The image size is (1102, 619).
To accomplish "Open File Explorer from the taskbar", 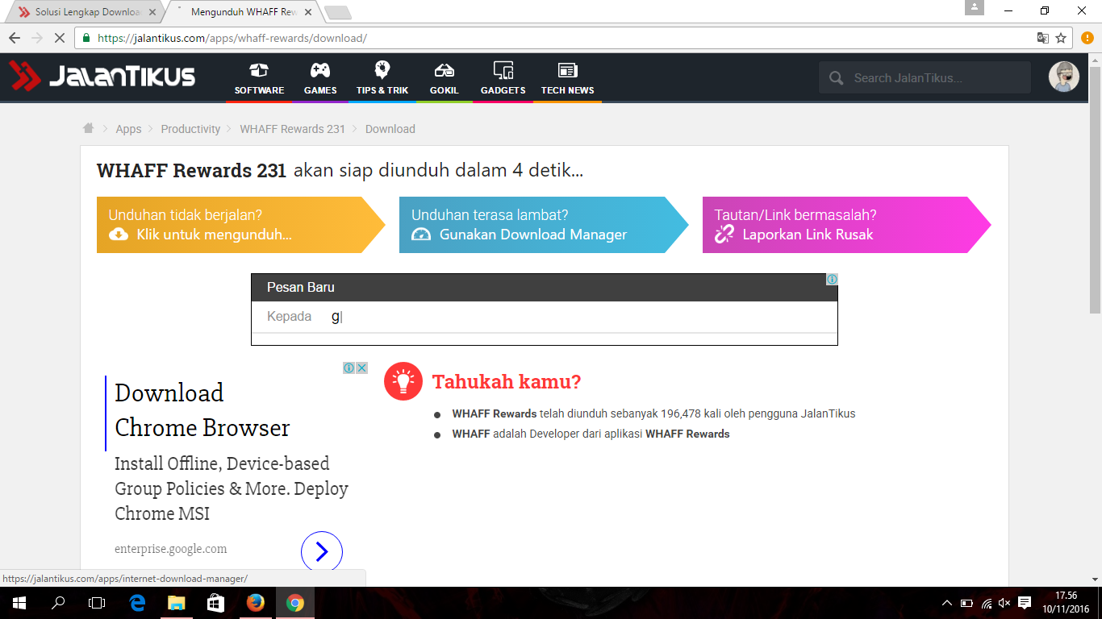I will 176,603.
